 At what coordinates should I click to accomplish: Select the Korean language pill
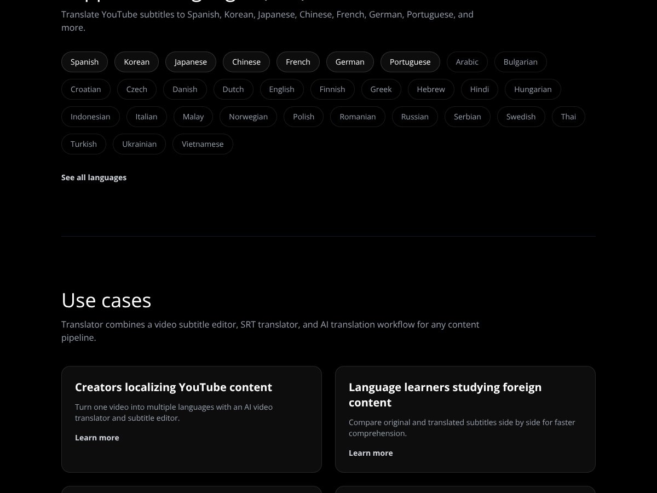pyautogui.click(x=136, y=62)
